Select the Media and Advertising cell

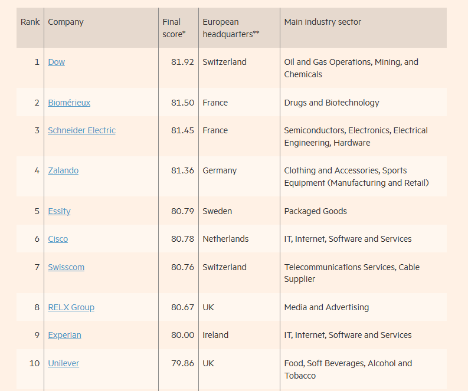326,307
